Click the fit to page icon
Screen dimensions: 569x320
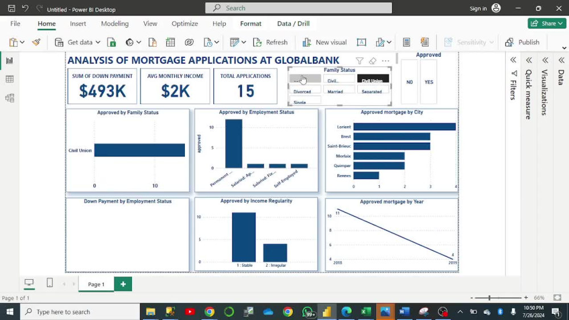558,297
